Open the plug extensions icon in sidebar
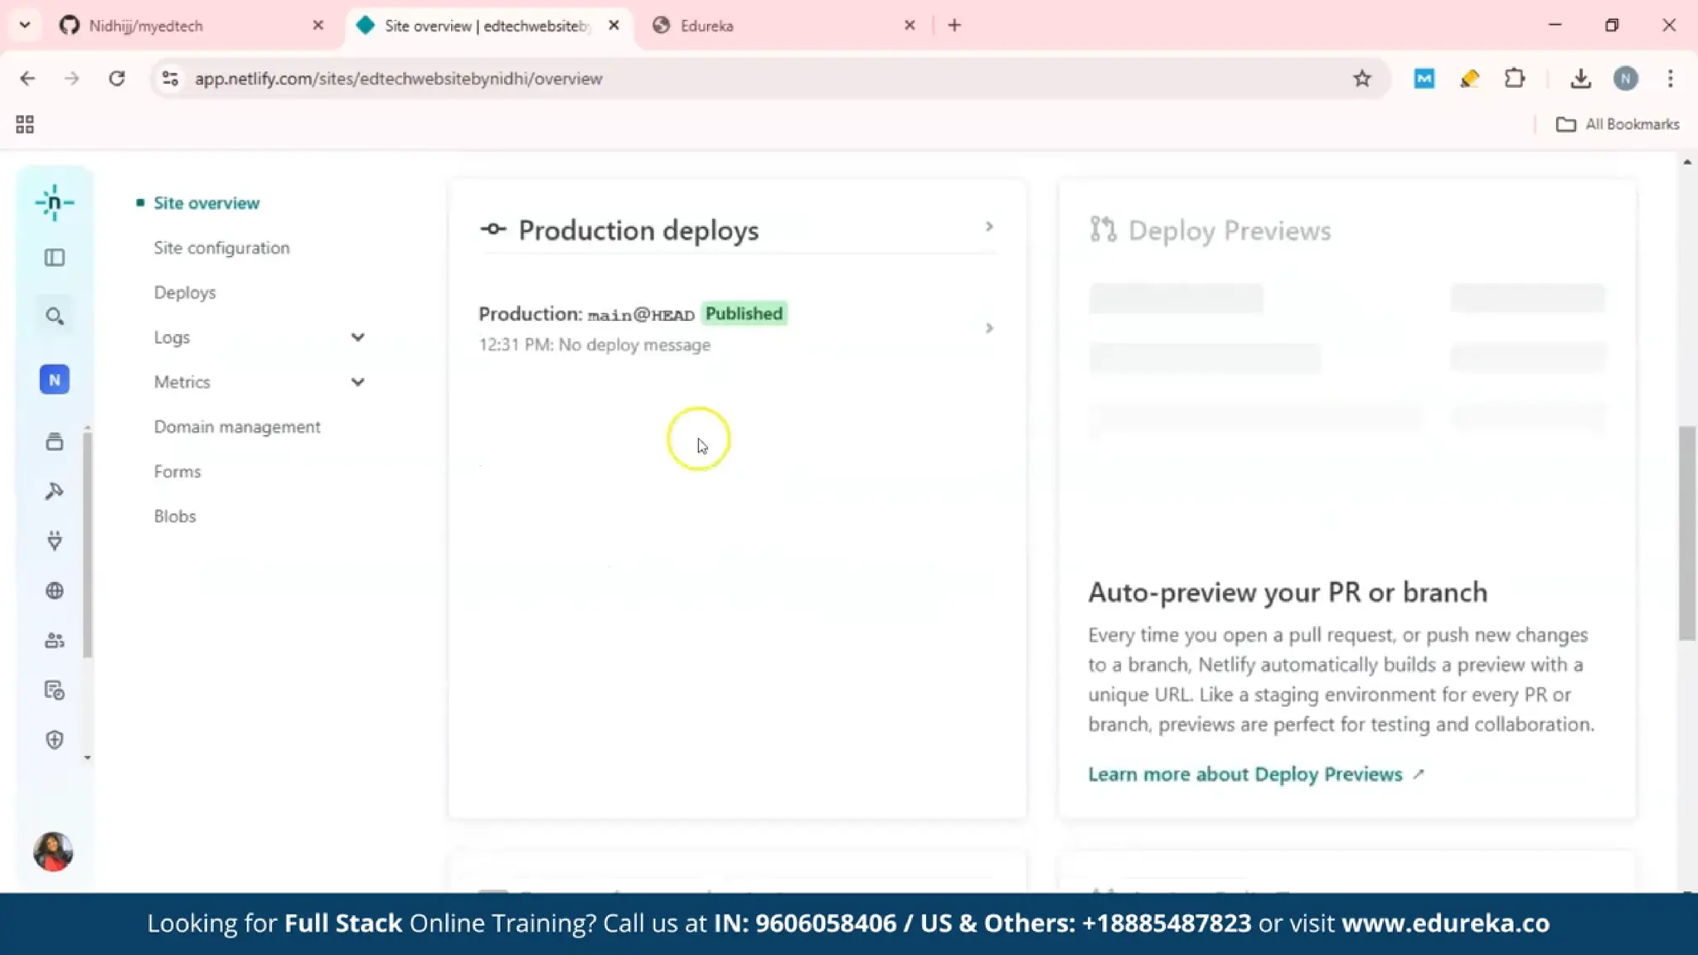 tap(55, 541)
